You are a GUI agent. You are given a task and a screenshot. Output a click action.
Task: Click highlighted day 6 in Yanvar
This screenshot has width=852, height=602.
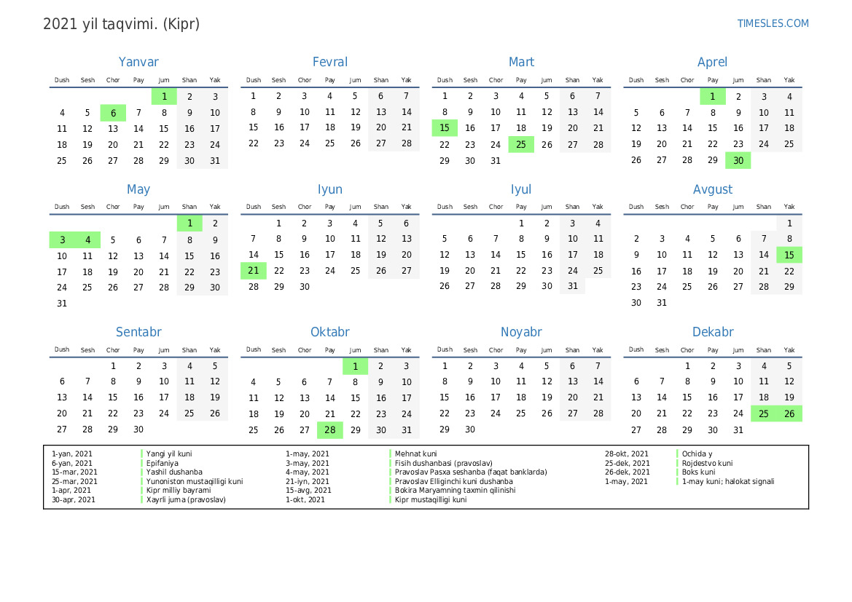click(113, 113)
